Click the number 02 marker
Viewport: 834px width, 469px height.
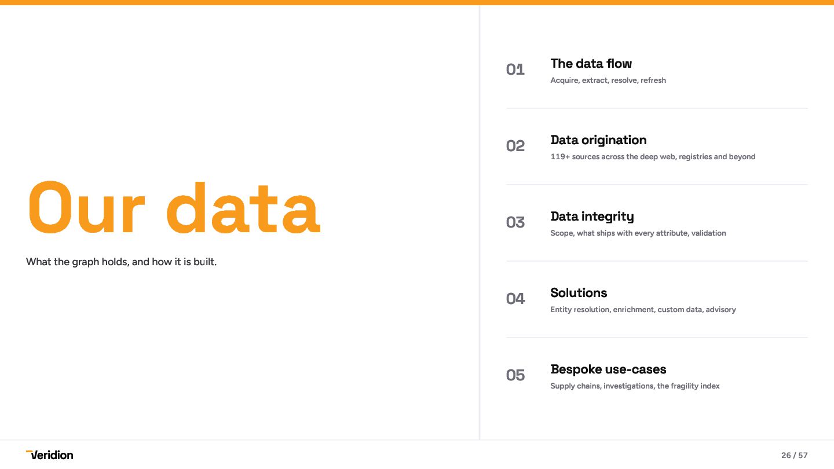515,146
